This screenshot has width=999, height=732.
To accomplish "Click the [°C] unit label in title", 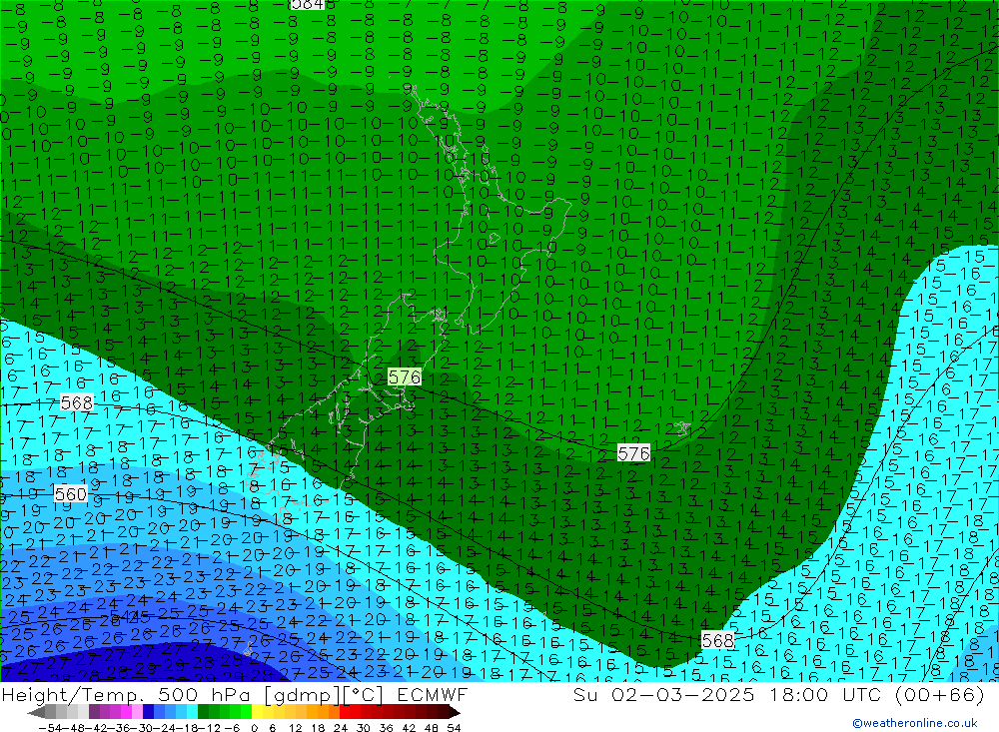I will click(x=364, y=694).
